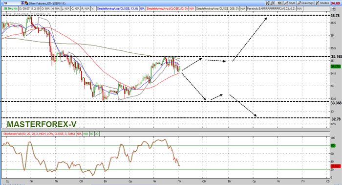Click the /SI symbol input field
This screenshot has width=342, height=185.
tap(12, 3)
